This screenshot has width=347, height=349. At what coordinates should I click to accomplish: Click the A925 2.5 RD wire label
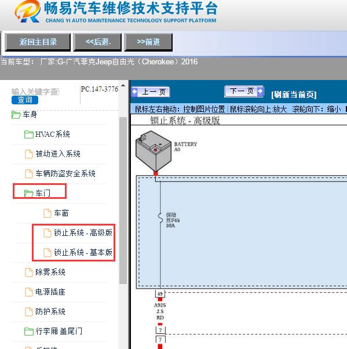pyautogui.click(x=160, y=311)
